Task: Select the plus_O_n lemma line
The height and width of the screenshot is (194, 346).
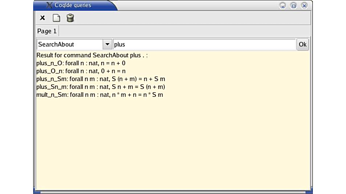Action: (x=81, y=71)
